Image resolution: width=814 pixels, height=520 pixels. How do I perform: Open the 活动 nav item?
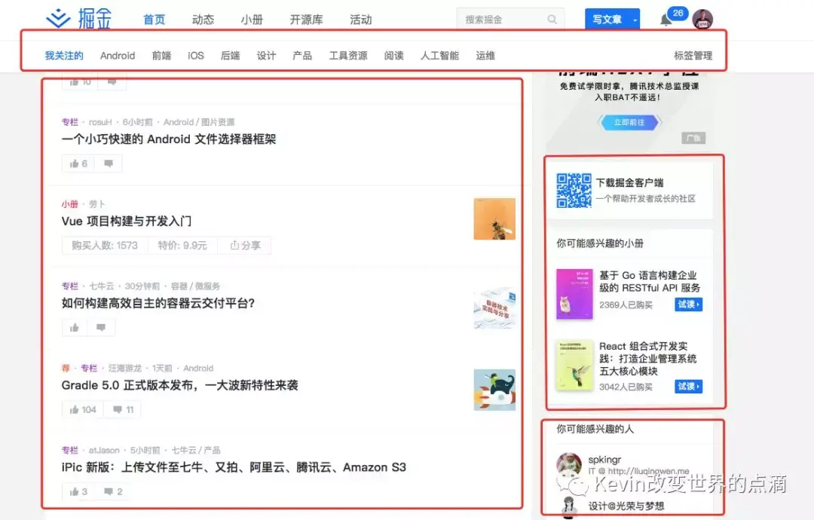pos(361,20)
